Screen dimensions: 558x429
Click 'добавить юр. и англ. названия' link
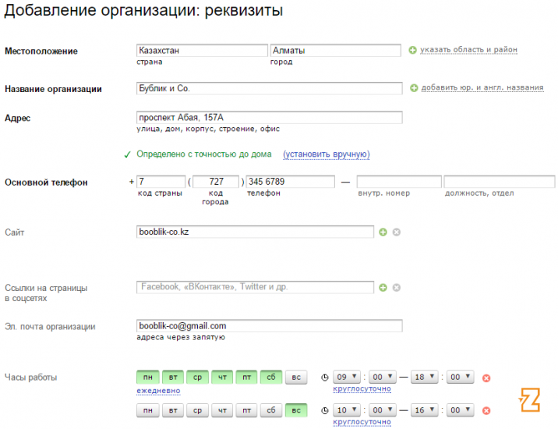[482, 87]
